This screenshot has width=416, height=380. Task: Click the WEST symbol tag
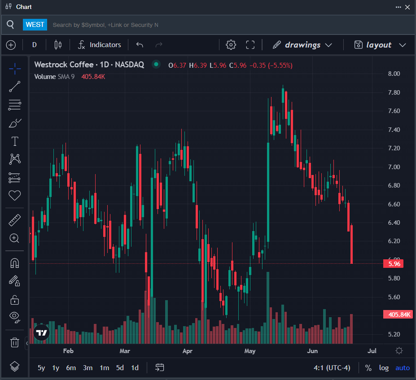point(35,25)
